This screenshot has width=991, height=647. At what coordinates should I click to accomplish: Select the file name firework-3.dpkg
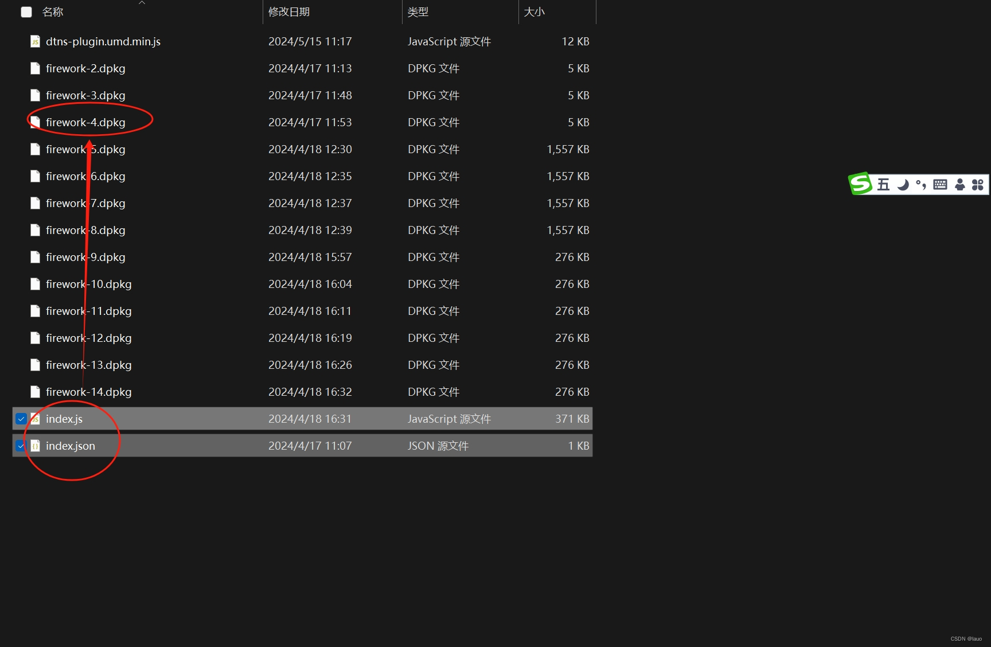point(85,95)
